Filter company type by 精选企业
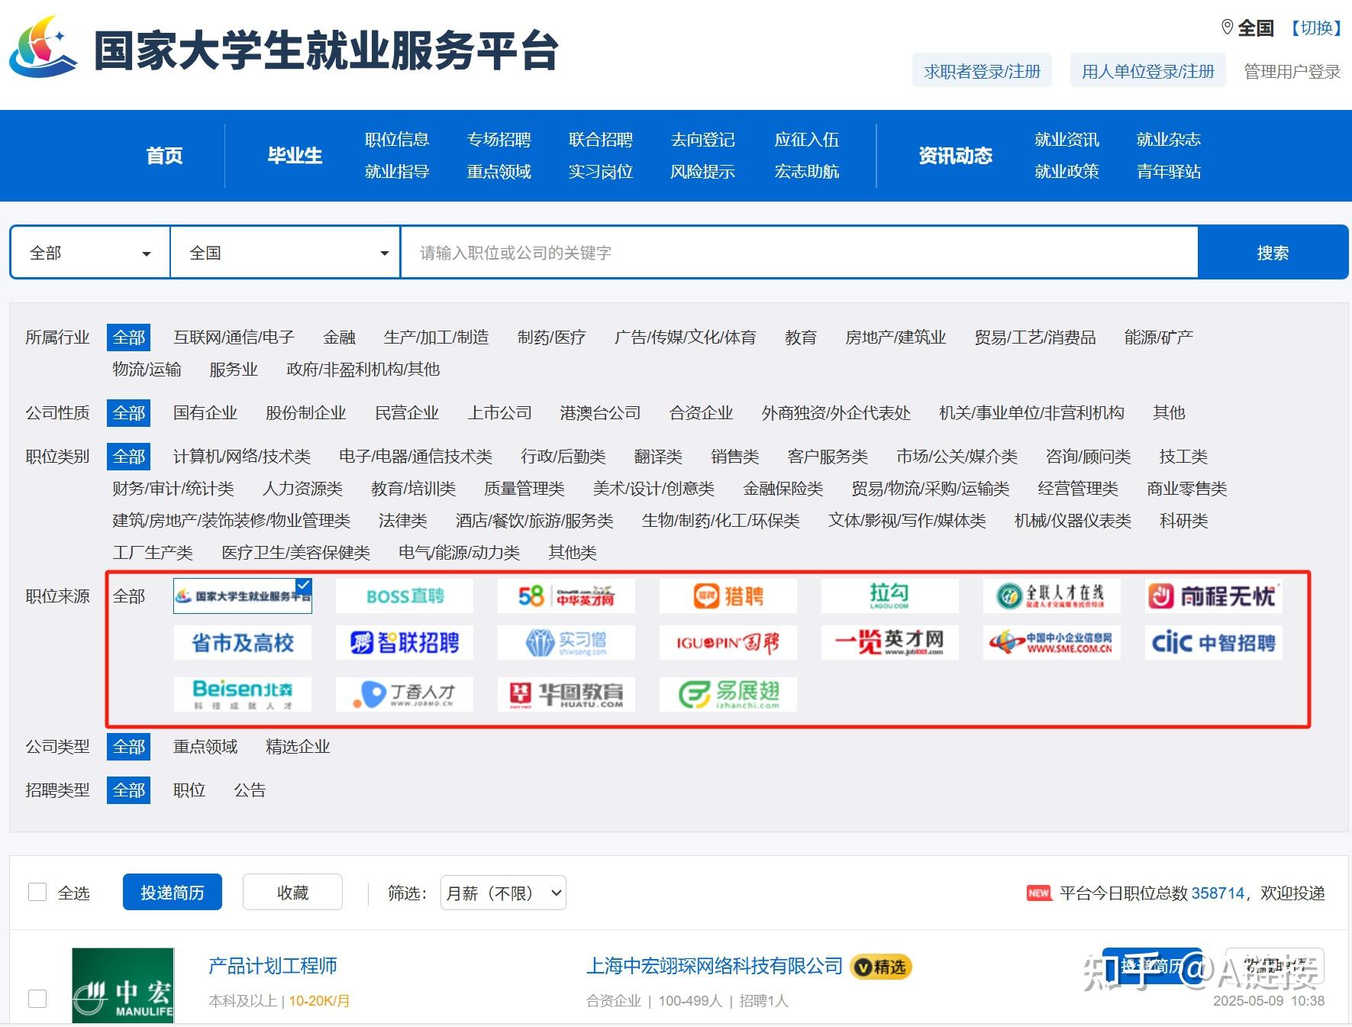 coord(298,747)
